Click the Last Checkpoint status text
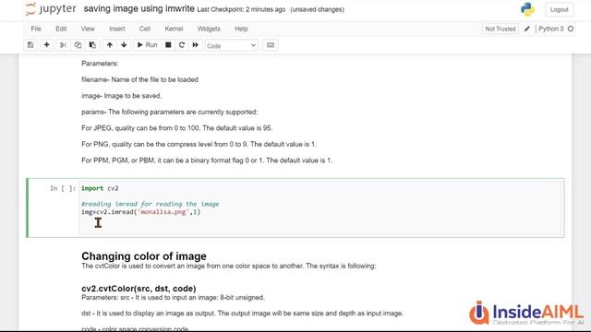Viewport: 591px width, 332px height. click(x=241, y=9)
